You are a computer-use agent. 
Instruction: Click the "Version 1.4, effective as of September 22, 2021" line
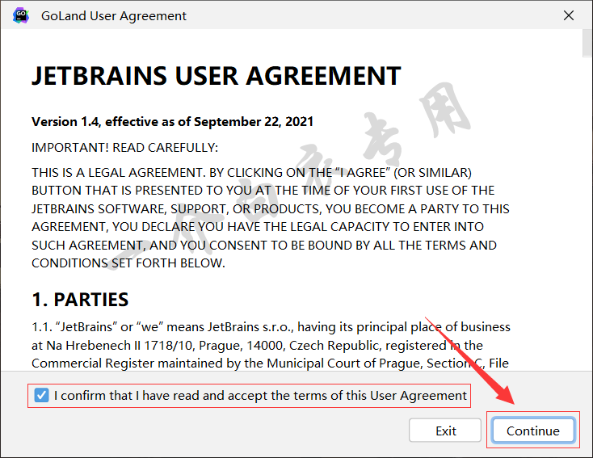click(172, 122)
